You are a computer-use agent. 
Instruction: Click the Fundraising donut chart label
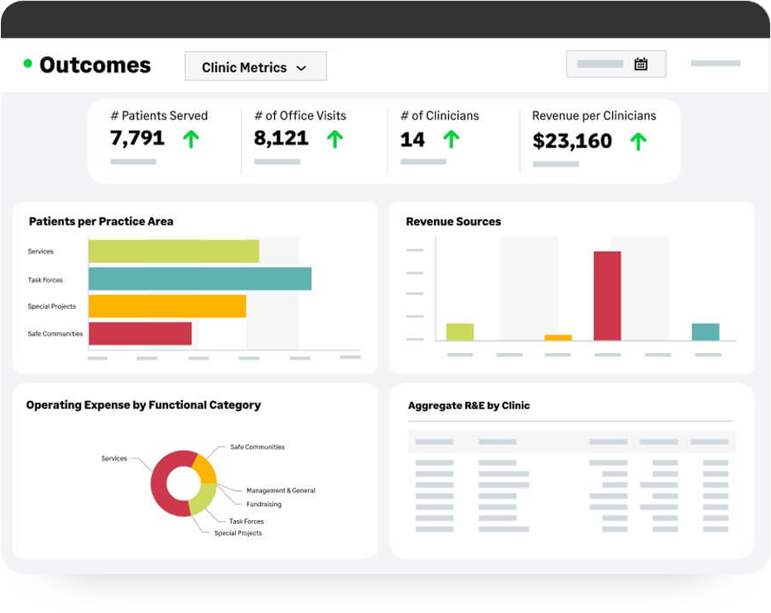264,504
